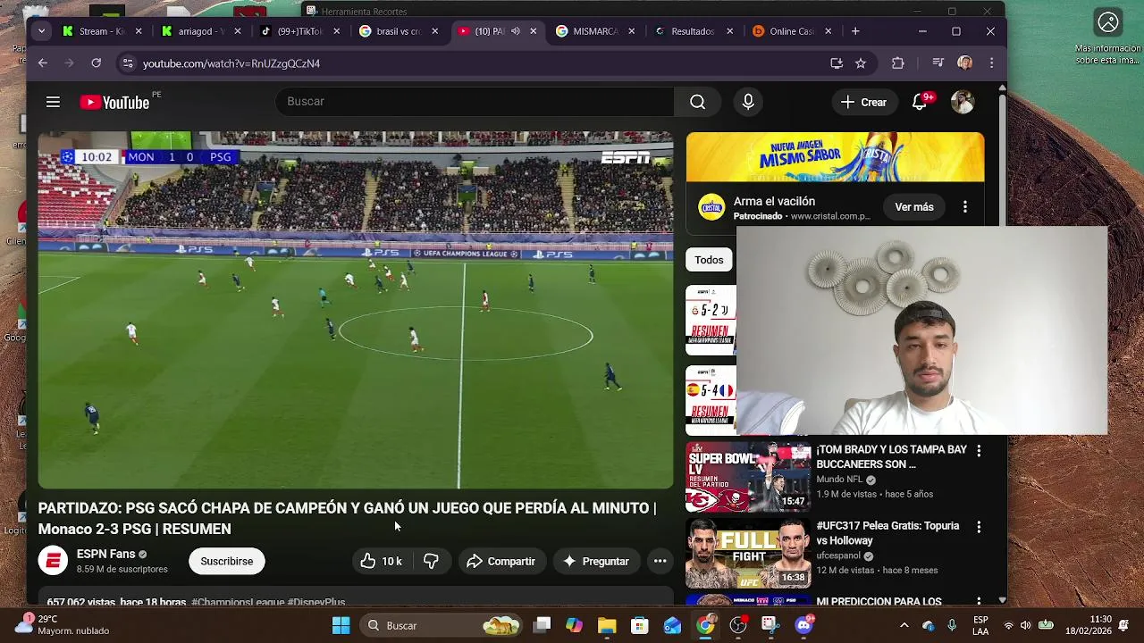The image size is (1144, 643).
Task: Open Chrome tab search dropdown
Action: pos(41,31)
